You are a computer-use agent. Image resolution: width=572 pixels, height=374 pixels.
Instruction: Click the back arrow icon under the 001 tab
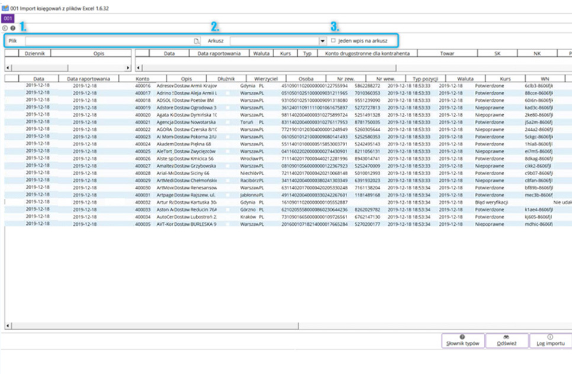(x=6, y=28)
